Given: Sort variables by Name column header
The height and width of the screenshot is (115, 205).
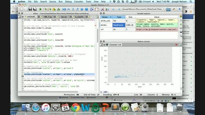Looking at the screenshot, I should [x=106, y=17].
